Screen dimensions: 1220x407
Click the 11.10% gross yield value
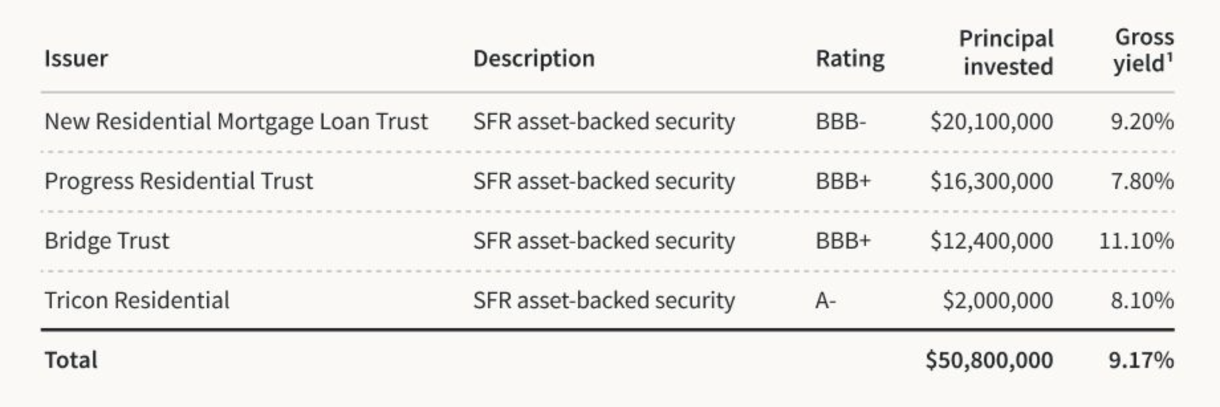[x=1136, y=241]
